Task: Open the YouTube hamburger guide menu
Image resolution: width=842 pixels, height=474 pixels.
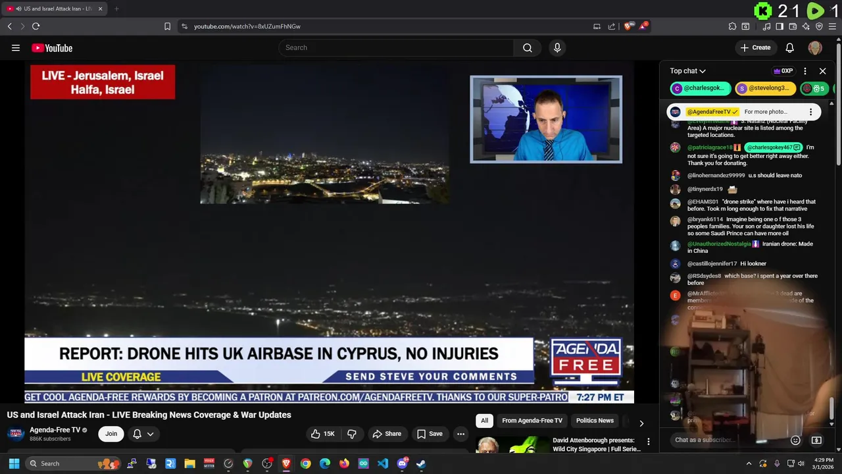Action: [16, 47]
